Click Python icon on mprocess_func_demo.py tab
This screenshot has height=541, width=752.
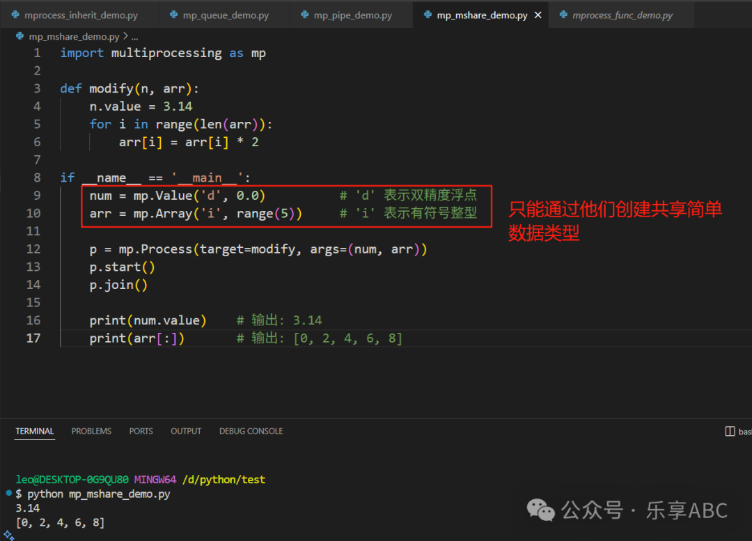click(563, 15)
